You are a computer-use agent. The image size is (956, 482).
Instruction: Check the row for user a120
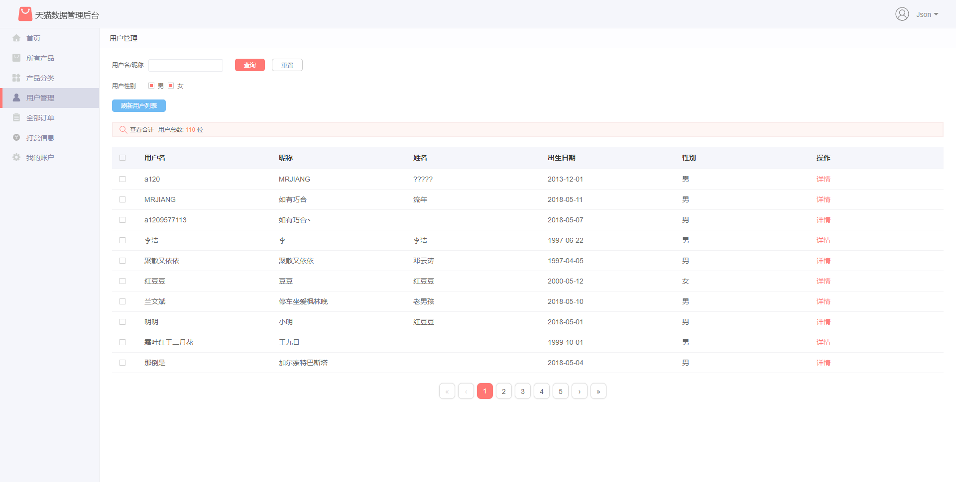click(122, 179)
